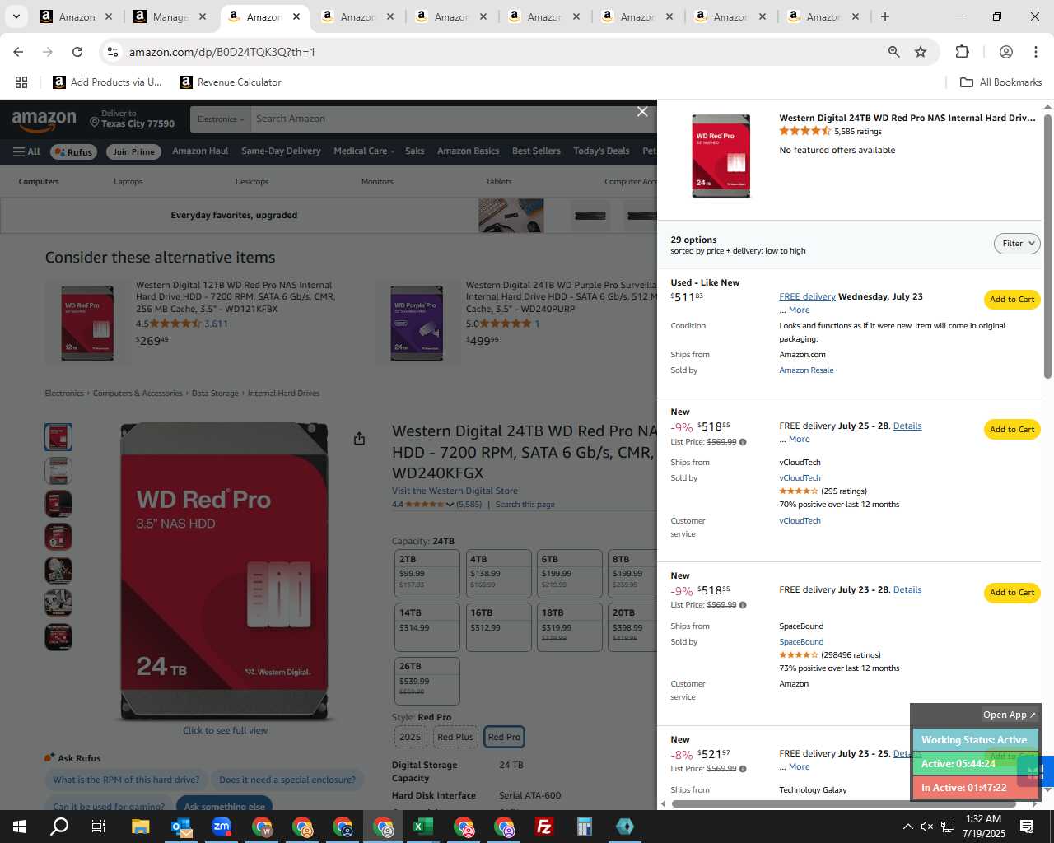
Task: Open FileZilla from the taskbar
Action: 544,827
